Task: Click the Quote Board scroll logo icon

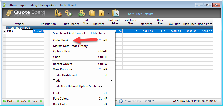Action: [9, 13]
